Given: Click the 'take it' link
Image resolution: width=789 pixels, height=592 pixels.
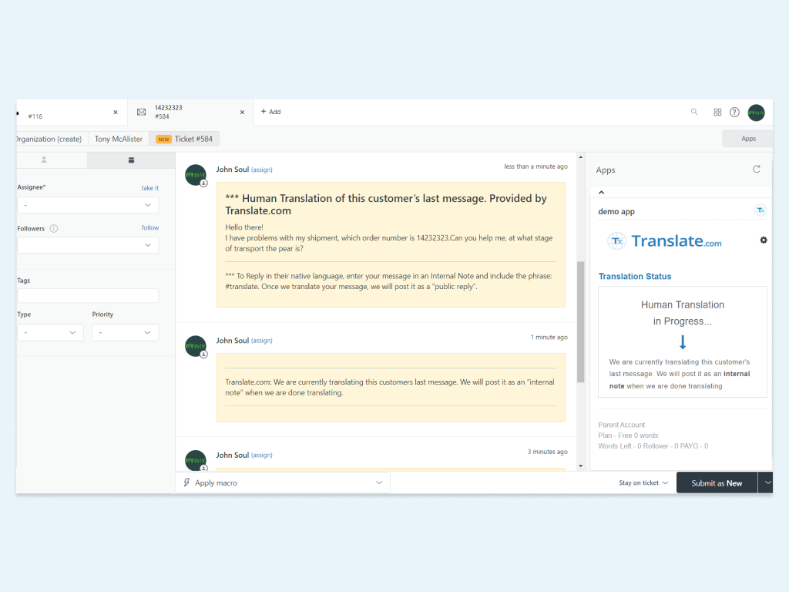Looking at the screenshot, I should click(149, 188).
